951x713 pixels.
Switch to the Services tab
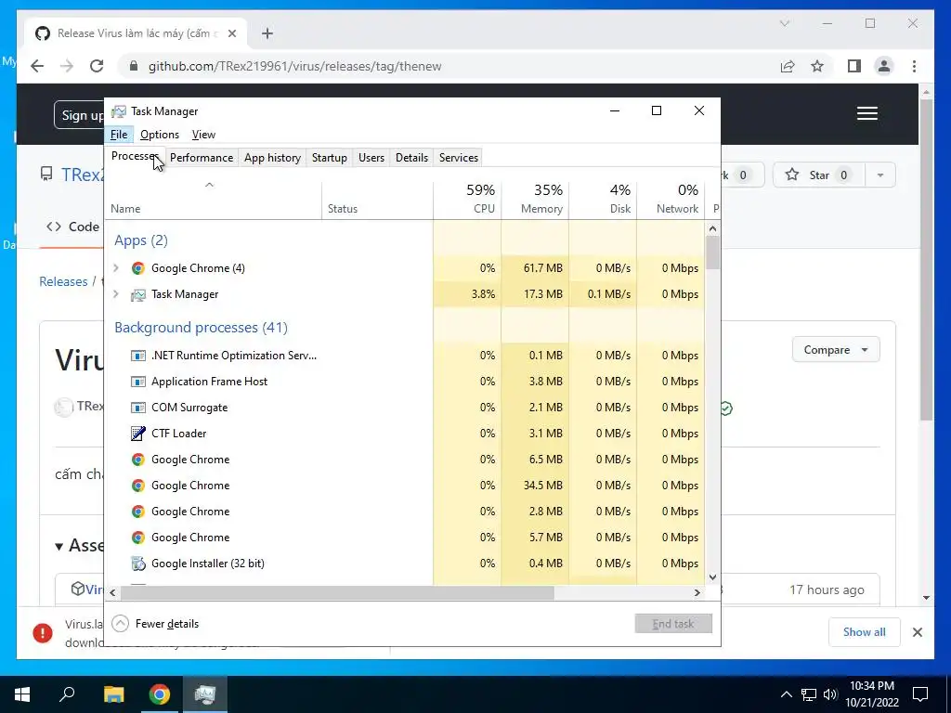point(459,158)
